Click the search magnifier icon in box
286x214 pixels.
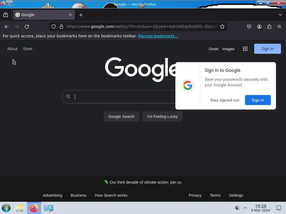[x=68, y=96]
